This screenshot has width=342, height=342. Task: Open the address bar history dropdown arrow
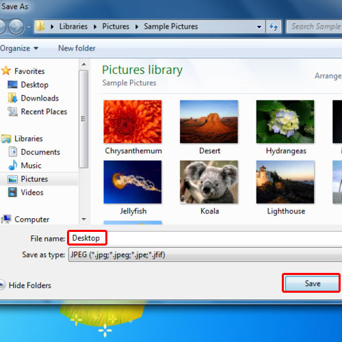point(259,27)
